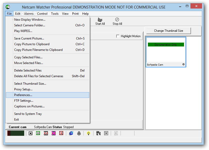Click the Start All camera icon
The width and height of the screenshot is (209, 150).
click(x=100, y=20)
